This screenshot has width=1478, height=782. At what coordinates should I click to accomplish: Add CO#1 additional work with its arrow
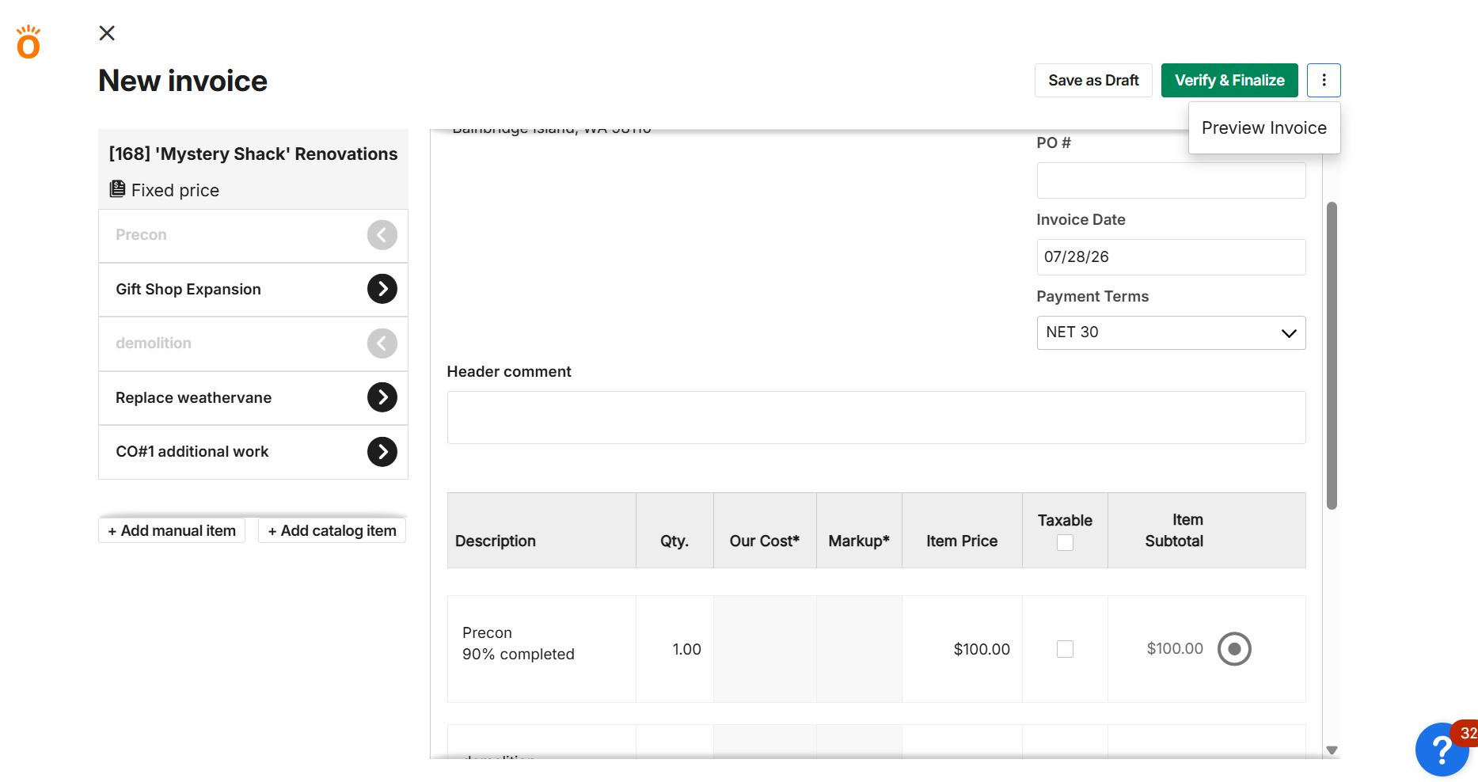click(x=382, y=452)
